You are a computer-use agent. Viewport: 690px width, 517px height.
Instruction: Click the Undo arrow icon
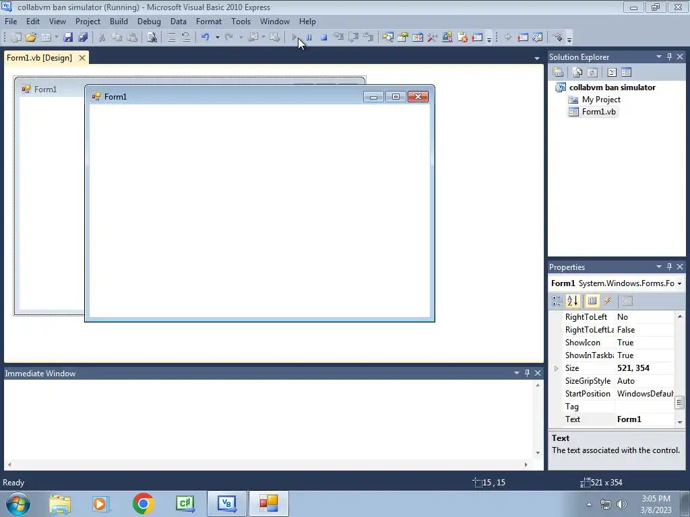point(205,38)
